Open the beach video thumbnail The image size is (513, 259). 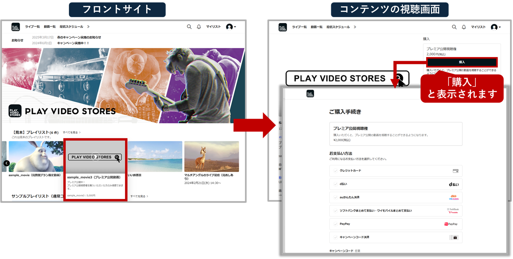click(x=155, y=156)
